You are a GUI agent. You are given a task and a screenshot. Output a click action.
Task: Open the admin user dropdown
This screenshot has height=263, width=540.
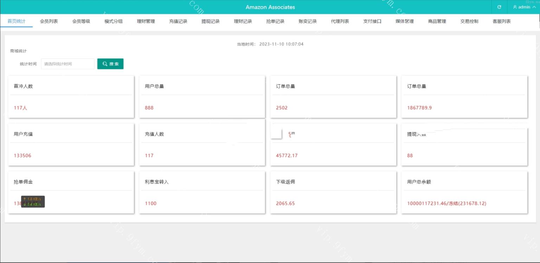coord(524,7)
